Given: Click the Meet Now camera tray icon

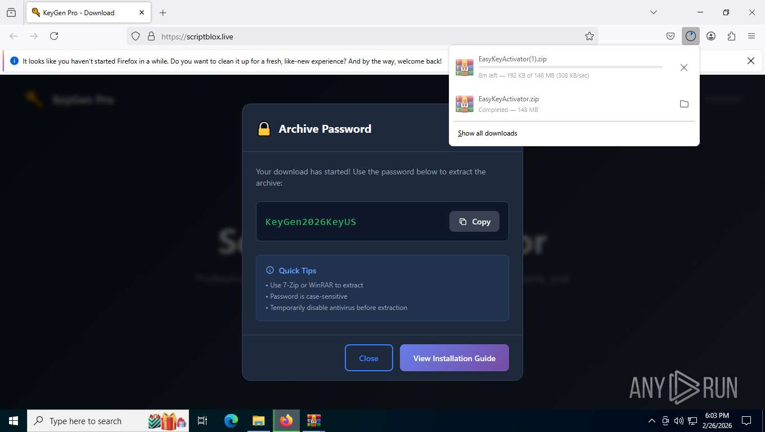Looking at the screenshot, I should click(665, 421).
